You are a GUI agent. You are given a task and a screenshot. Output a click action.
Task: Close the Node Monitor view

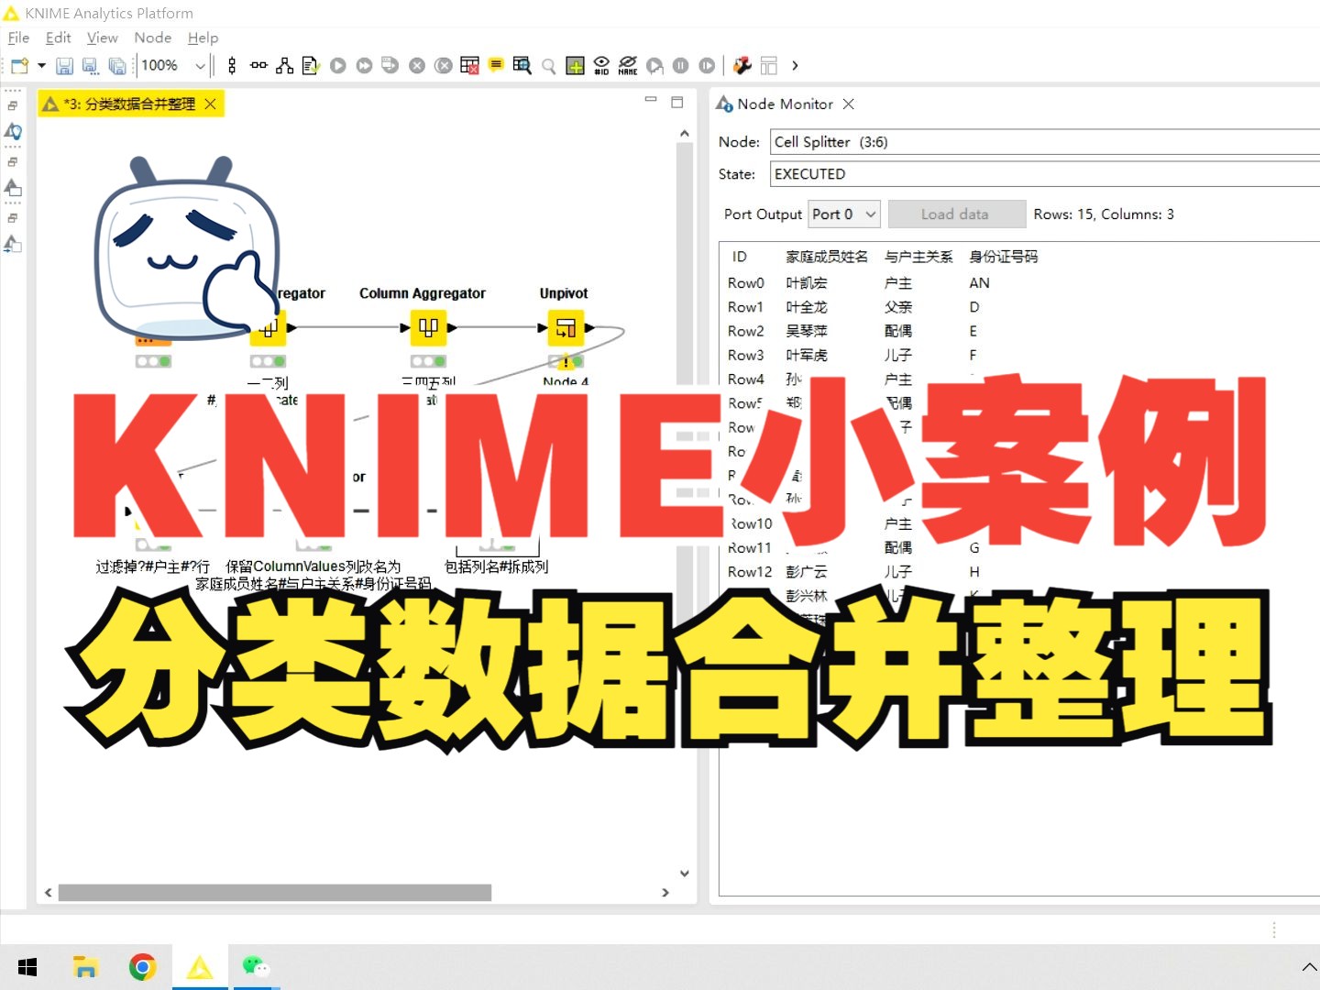pyautogui.click(x=849, y=104)
